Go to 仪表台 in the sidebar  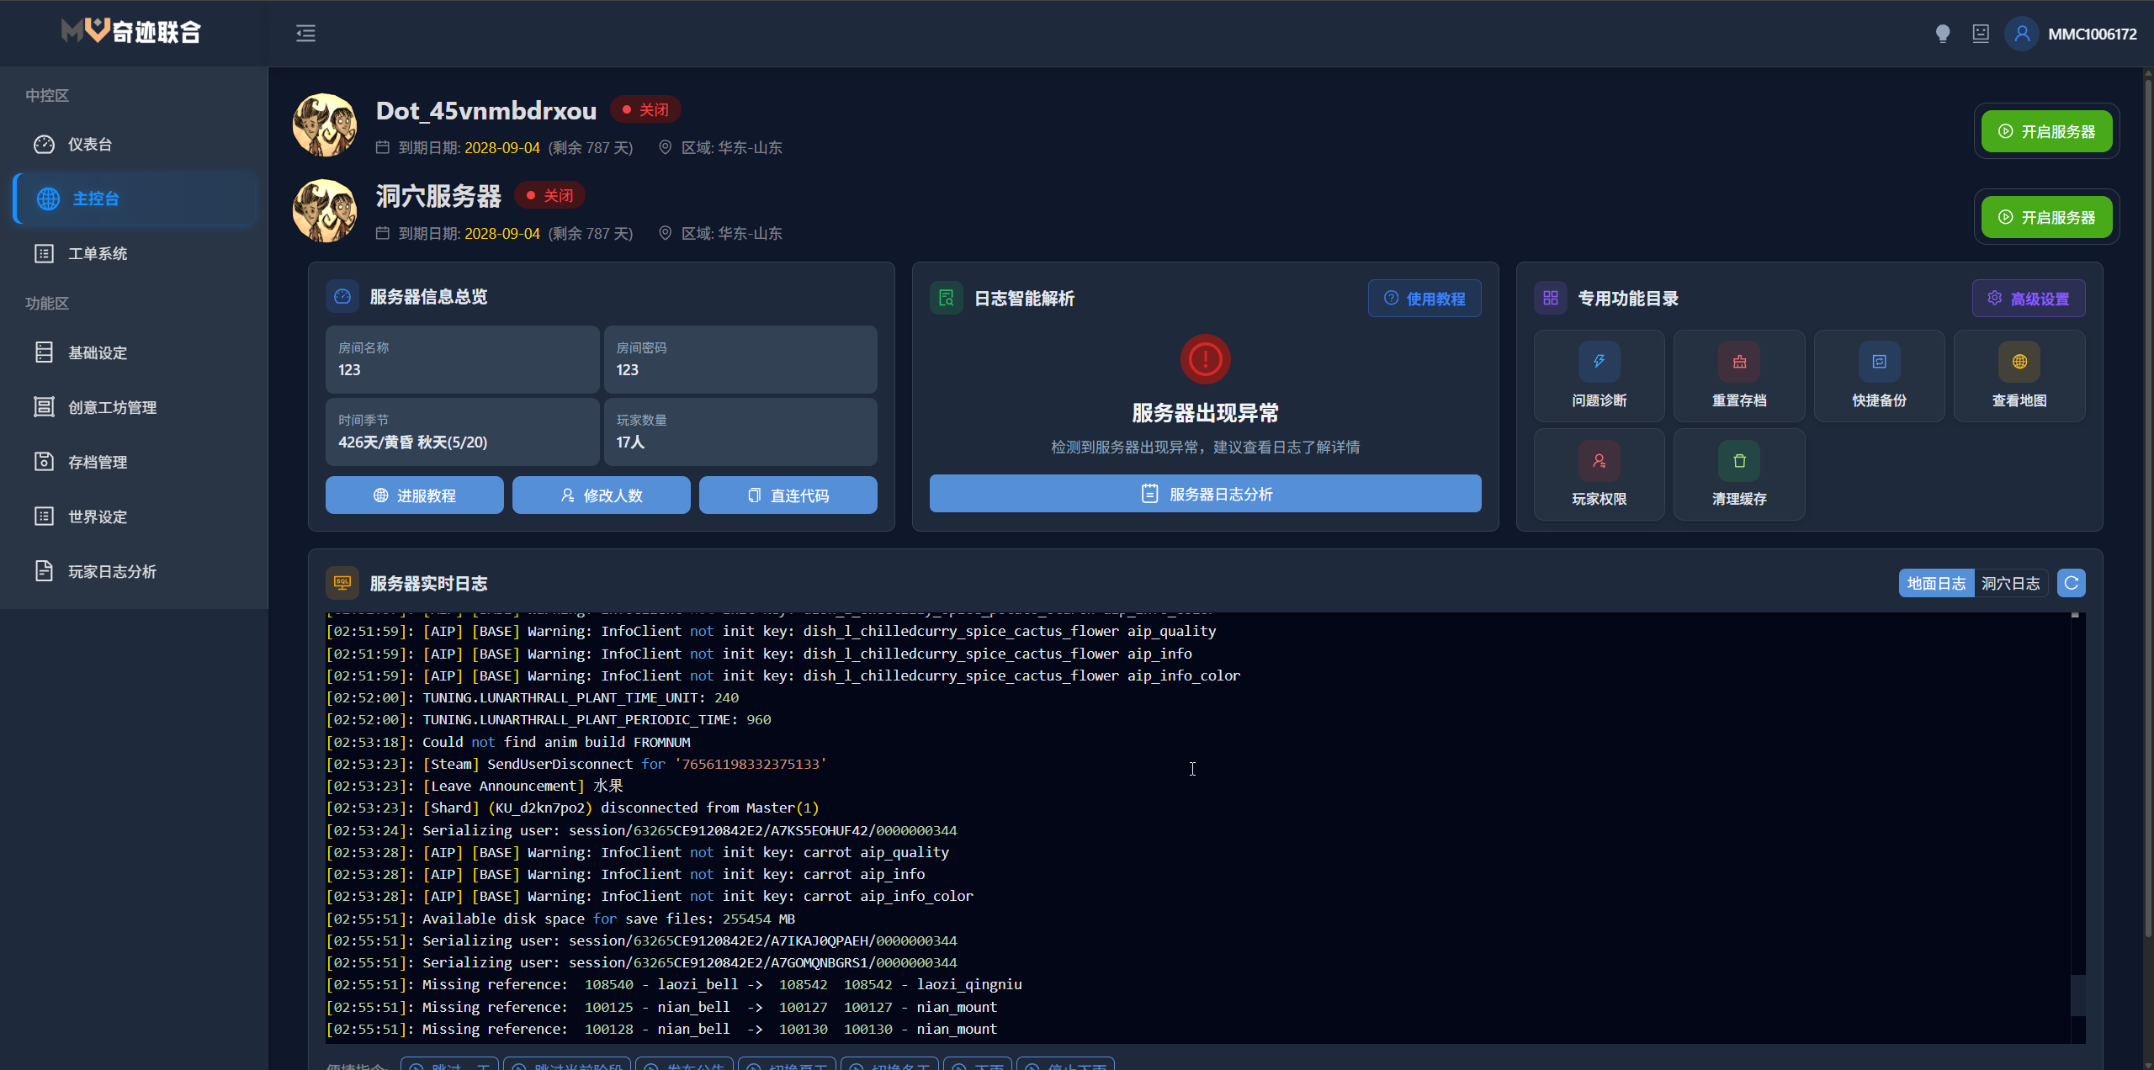pos(135,145)
